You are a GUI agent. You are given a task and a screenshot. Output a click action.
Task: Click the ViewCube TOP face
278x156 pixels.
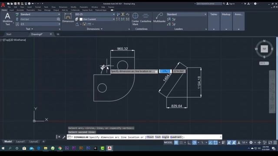click(264, 49)
